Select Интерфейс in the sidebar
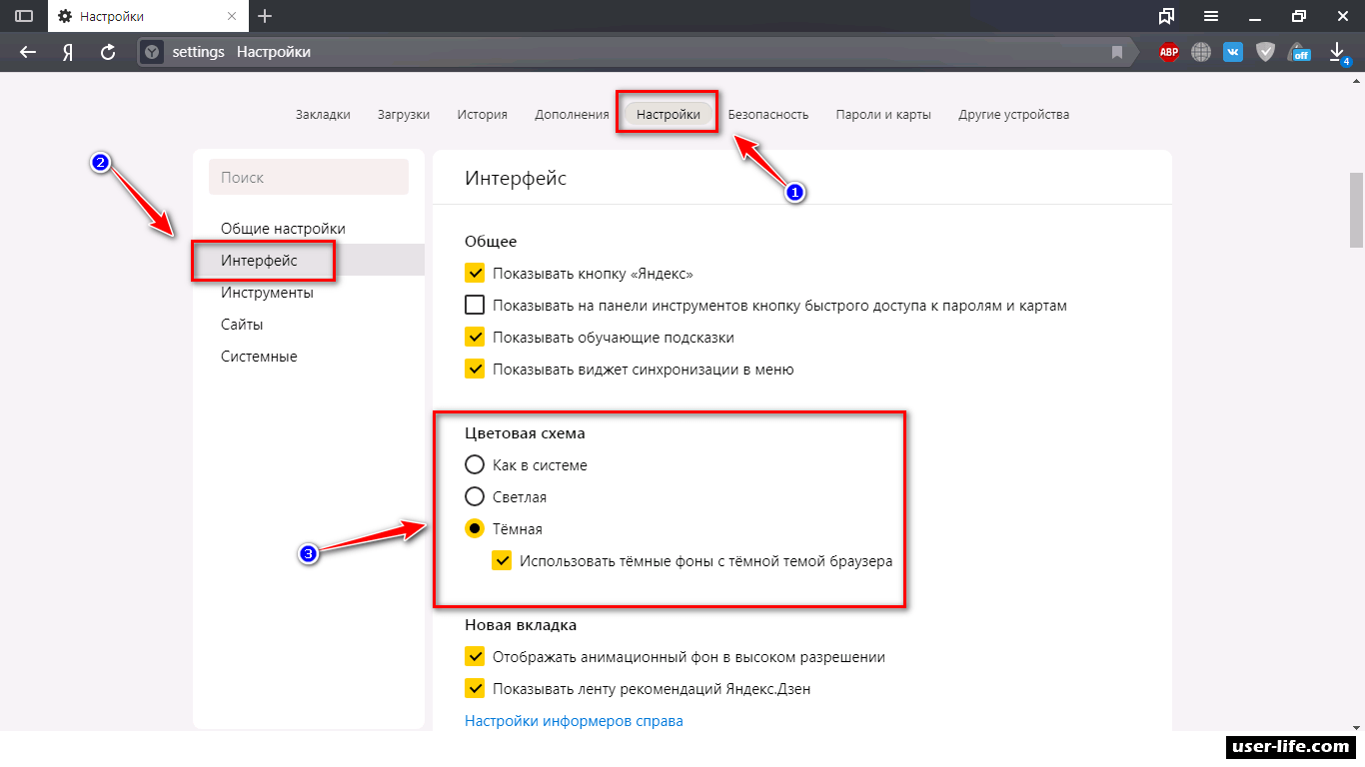Viewport: 1365px width, 767px height. (309, 261)
